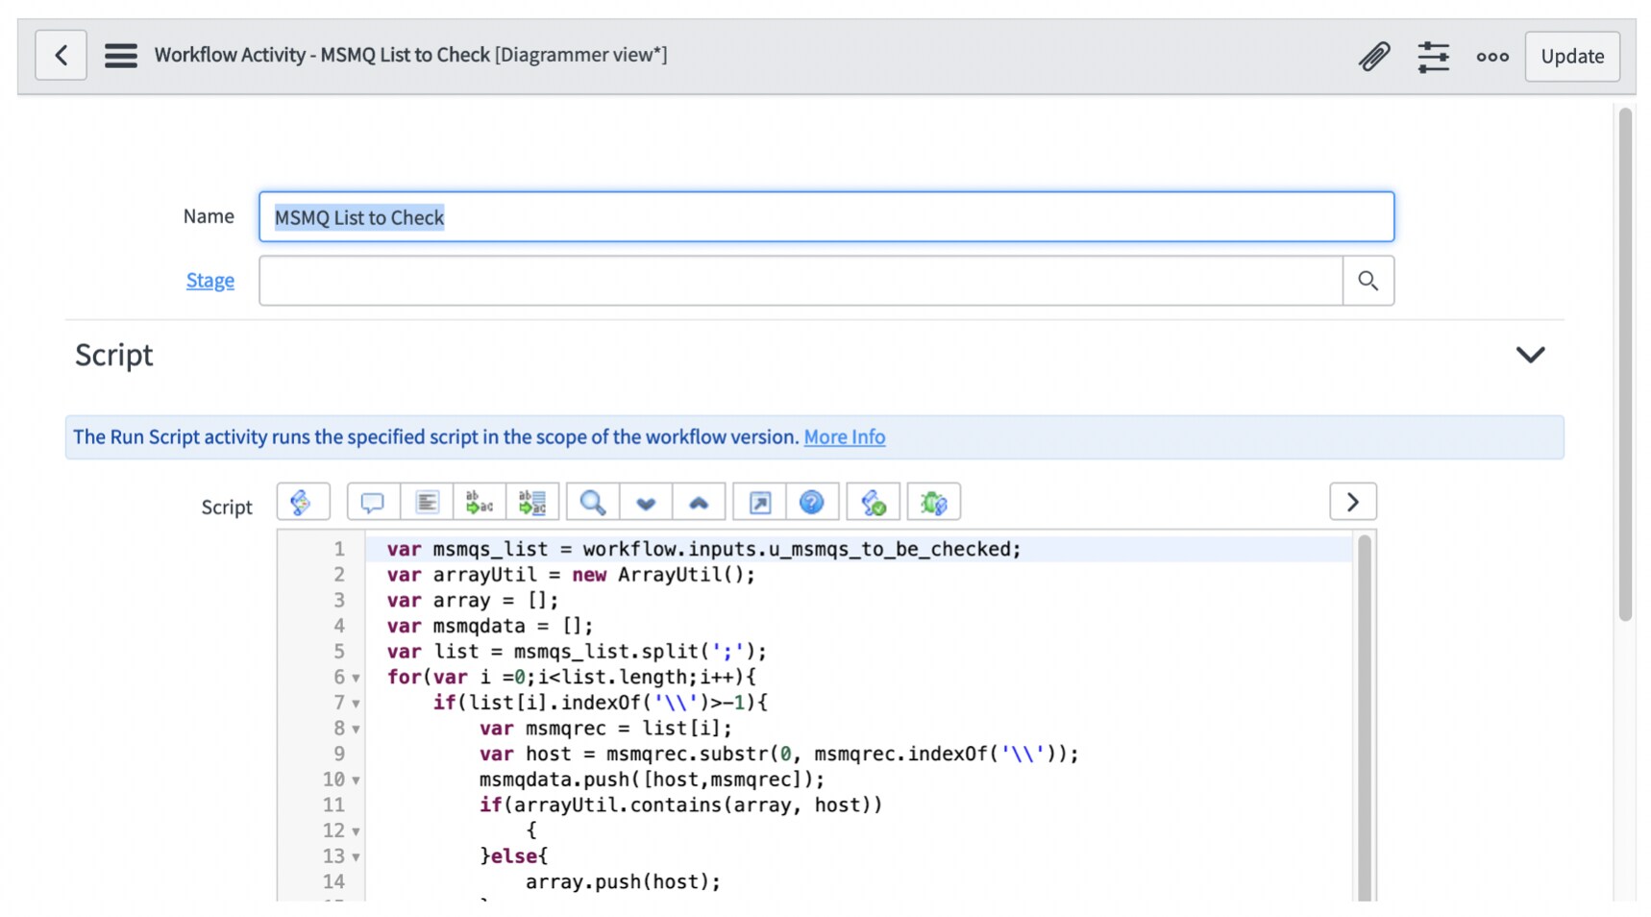This screenshot has height=917, width=1651.
Task: Format code with the align icon
Action: pos(427,502)
